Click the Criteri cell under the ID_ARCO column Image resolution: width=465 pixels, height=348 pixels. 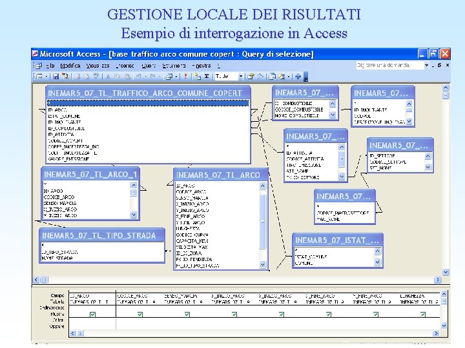[92, 320]
